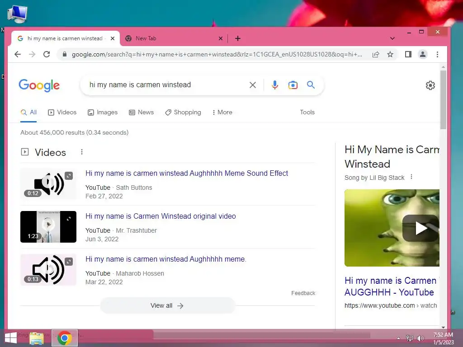
Task: Click the 0:12 sound effect video thumbnail
Action: tap(48, 184)
